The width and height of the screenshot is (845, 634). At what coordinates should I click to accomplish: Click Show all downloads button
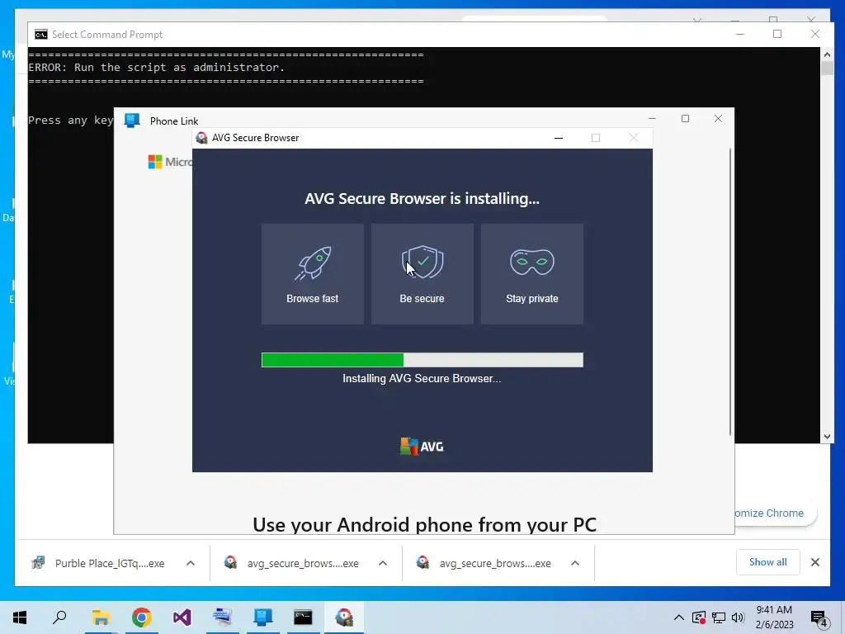click(768, 562)
